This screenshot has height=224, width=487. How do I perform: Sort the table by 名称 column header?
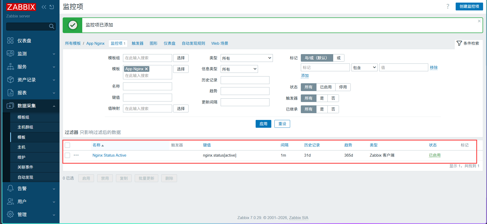98,145
